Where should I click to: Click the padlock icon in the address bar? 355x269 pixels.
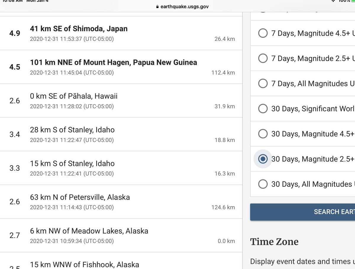point(157,7)
